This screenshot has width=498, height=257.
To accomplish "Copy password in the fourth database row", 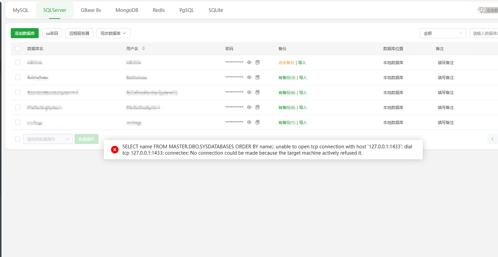I will tap(257, 107).
